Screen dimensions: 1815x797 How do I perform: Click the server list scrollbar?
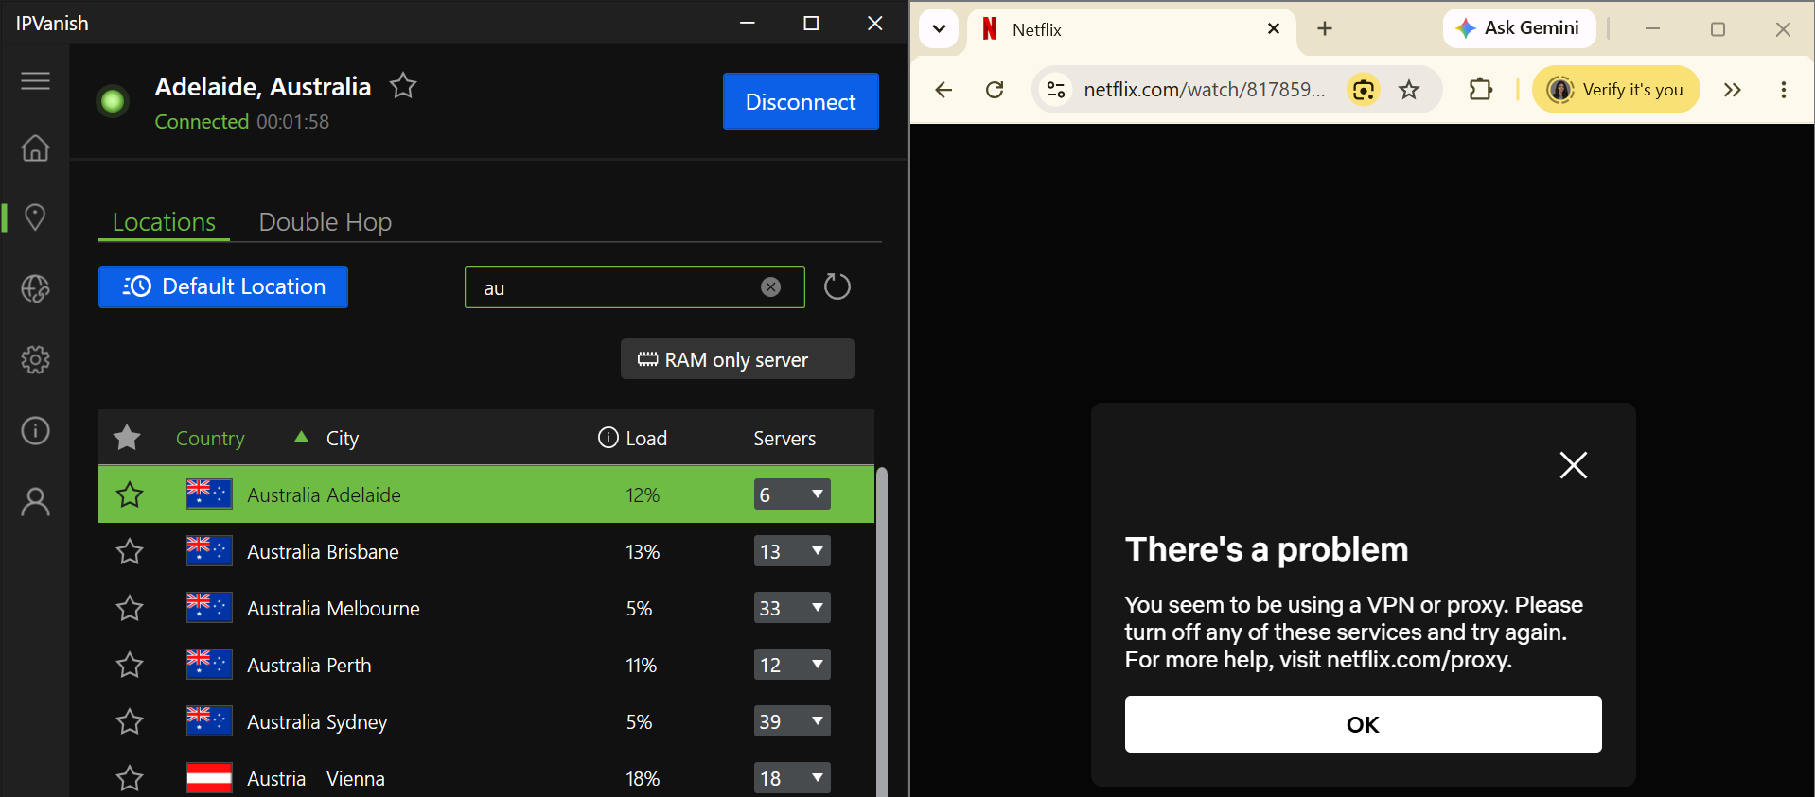coord(882,632)
